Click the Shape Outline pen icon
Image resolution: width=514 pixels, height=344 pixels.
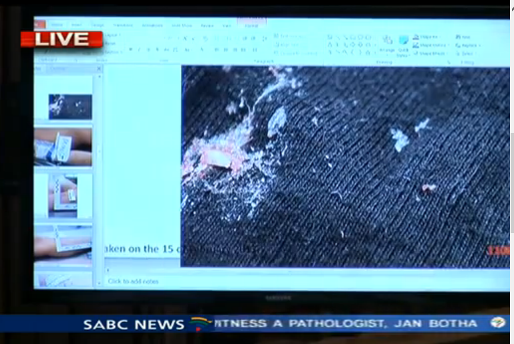click(x=416, y=45)
